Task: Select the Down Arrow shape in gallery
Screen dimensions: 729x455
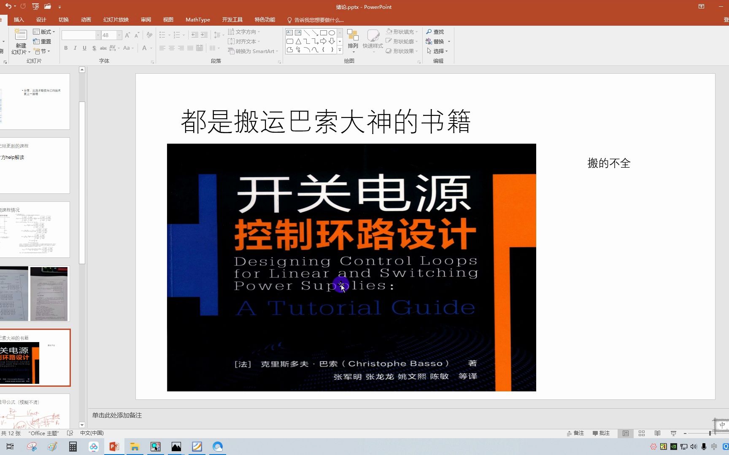Action: 332,41
